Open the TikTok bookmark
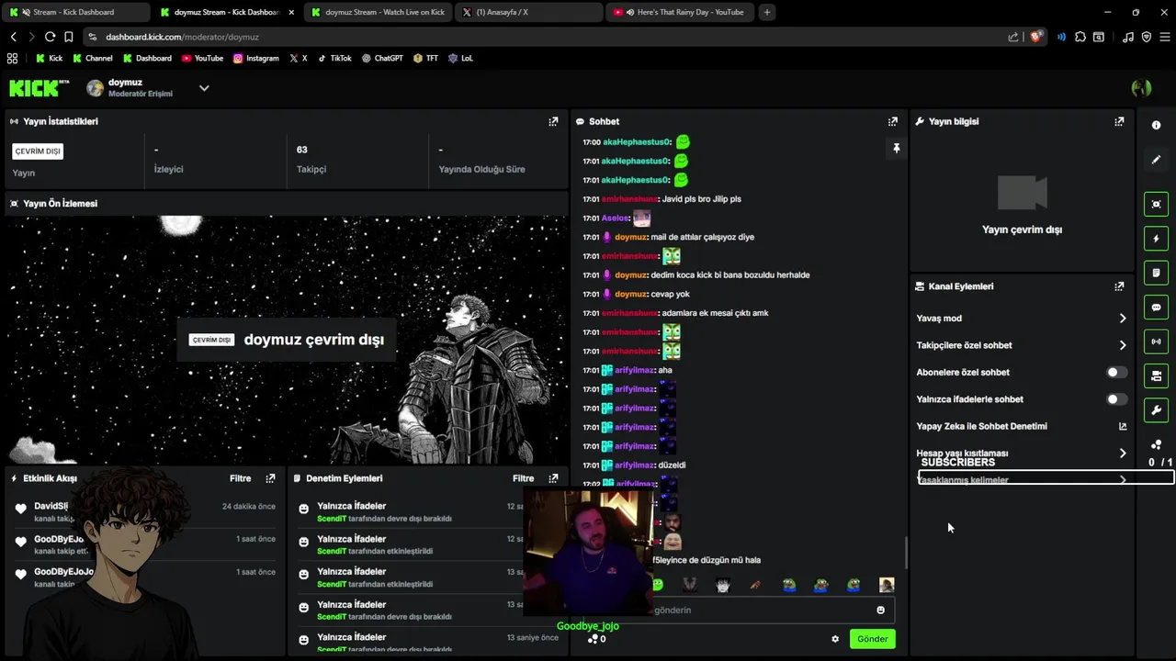Screen dimensions: 1176x661 point(334,58)
